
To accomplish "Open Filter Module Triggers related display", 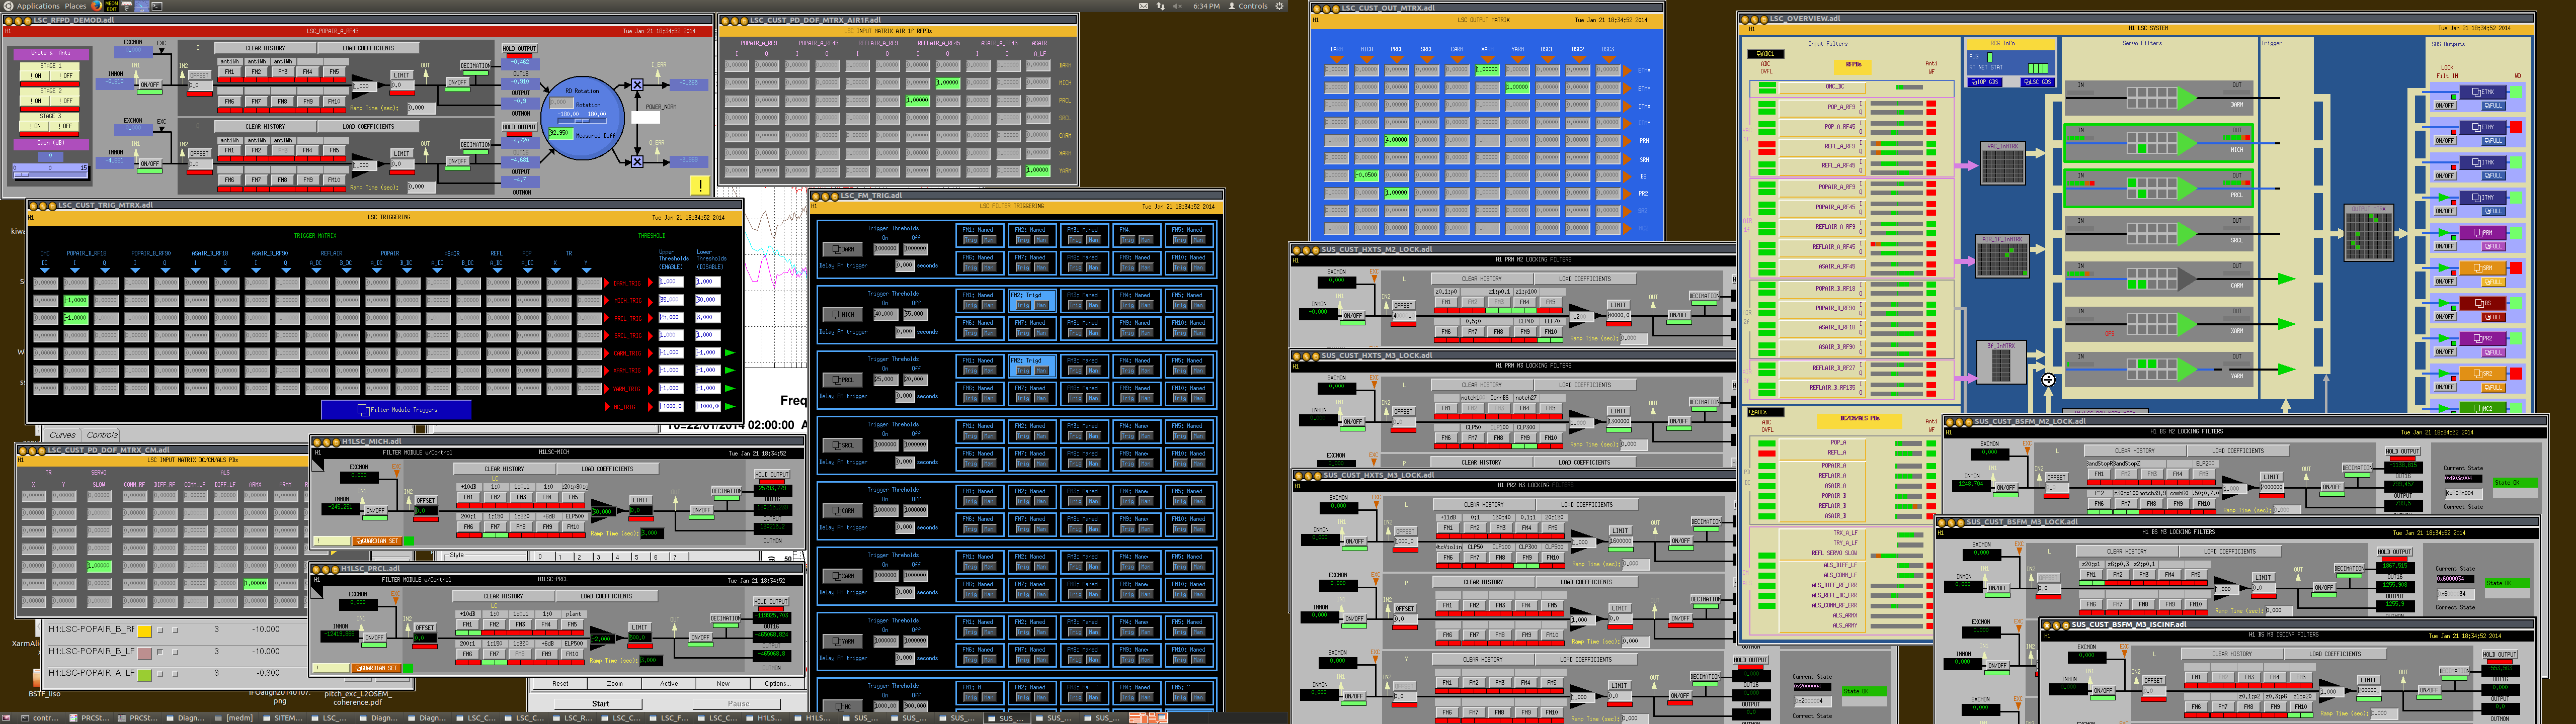I will coord(396,410).
